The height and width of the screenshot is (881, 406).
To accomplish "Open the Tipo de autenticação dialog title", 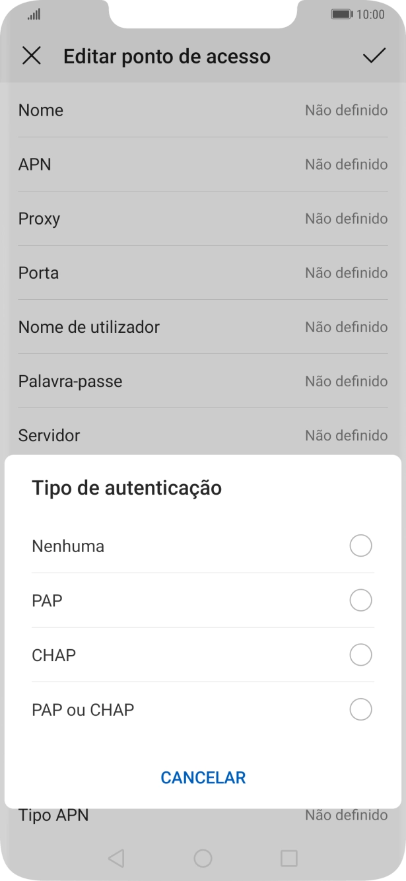I will pos(127,488).
